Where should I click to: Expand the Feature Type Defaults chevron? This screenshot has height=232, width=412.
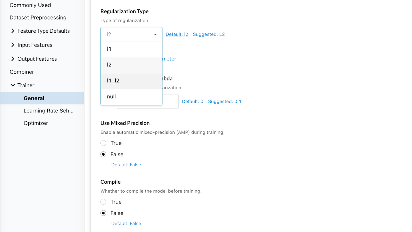13,31
